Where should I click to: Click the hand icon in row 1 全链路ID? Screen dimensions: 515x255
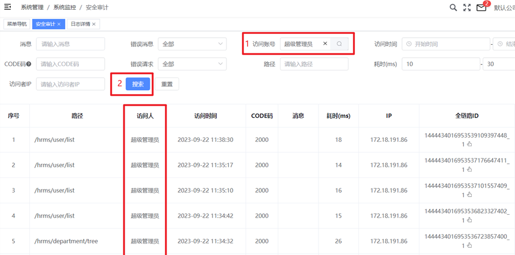[x=469, y=144]
